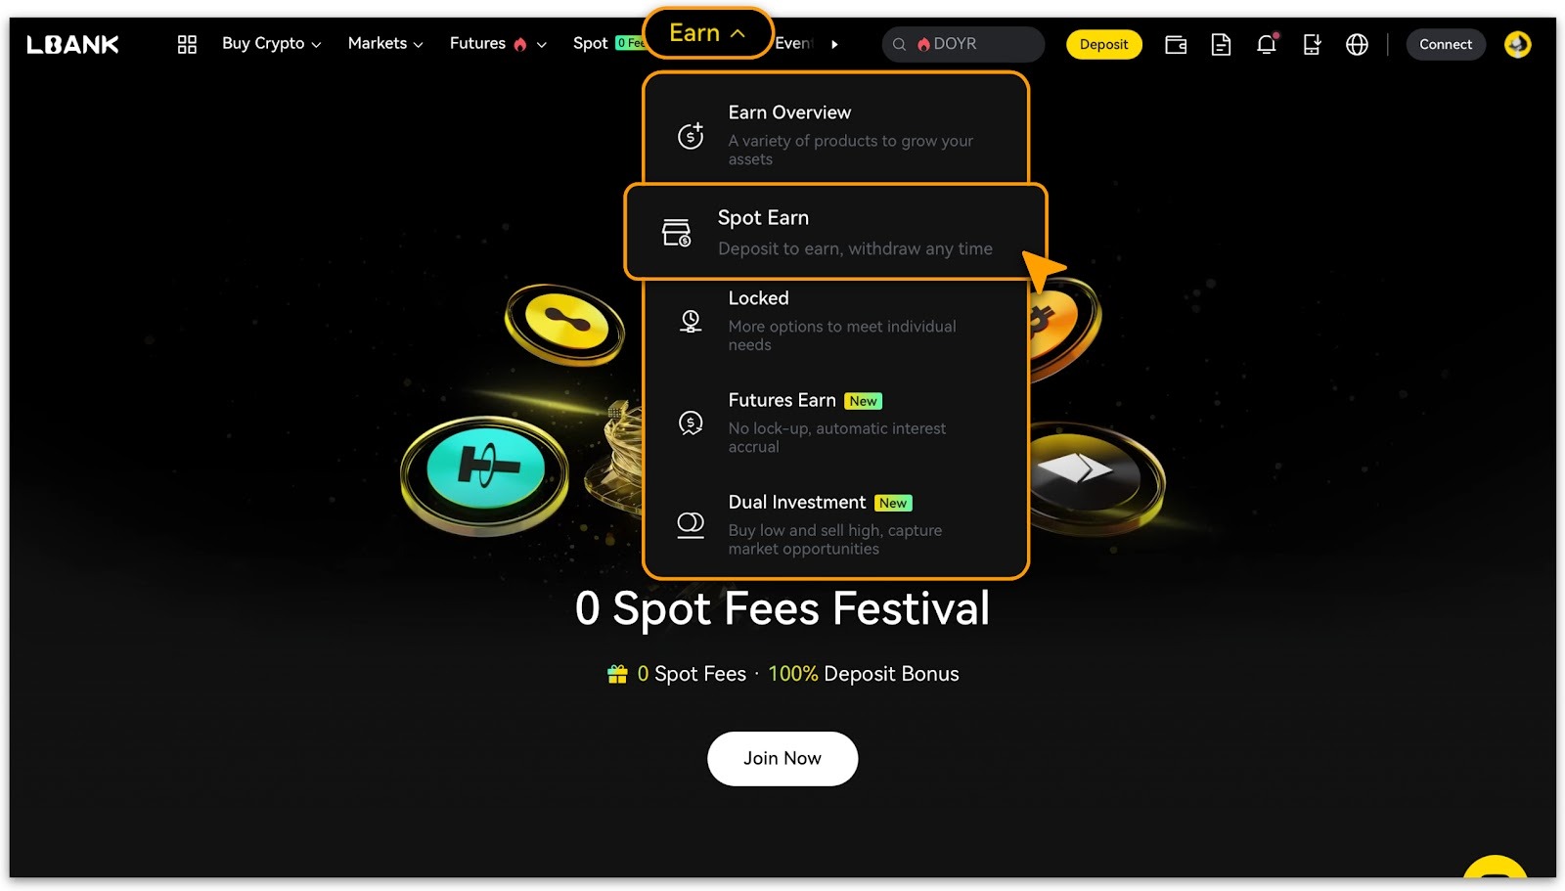
Task: Collapse the Earn menu
Action: [x=708, y=33]
